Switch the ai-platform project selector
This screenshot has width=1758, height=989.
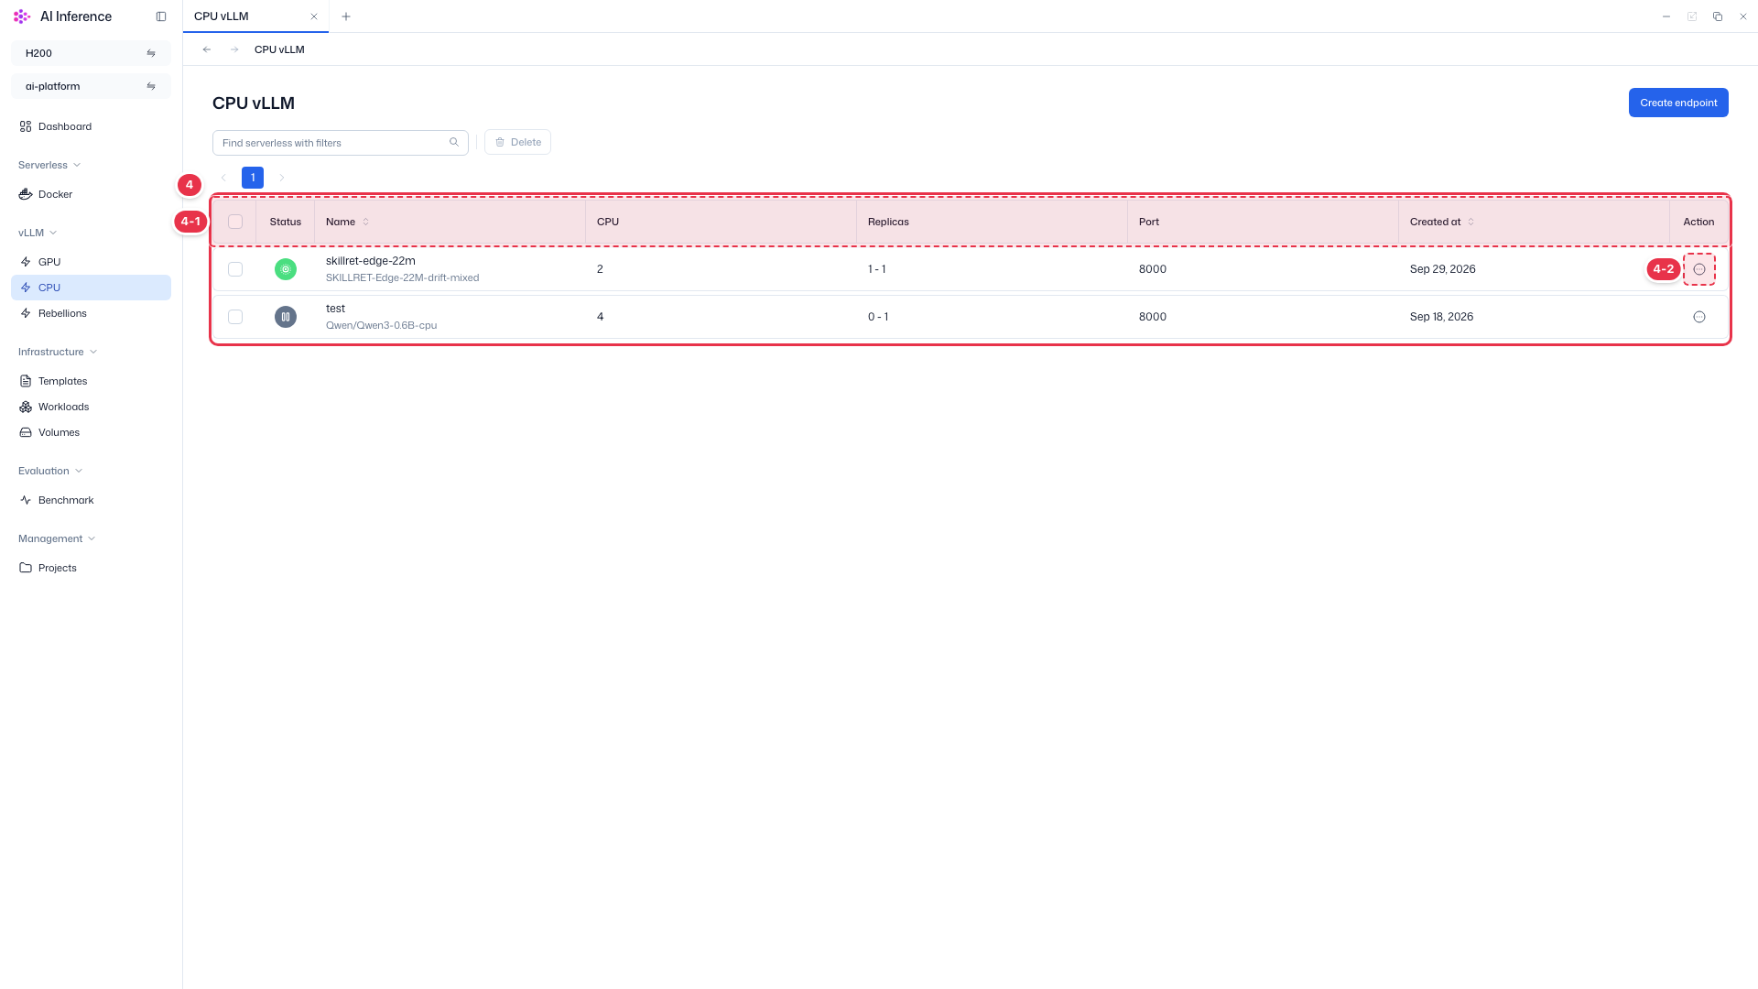pos(91,86)
